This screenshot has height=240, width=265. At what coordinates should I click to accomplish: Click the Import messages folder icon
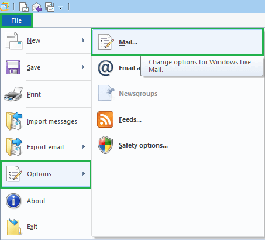pyautogui.click(x=14, y=121)
